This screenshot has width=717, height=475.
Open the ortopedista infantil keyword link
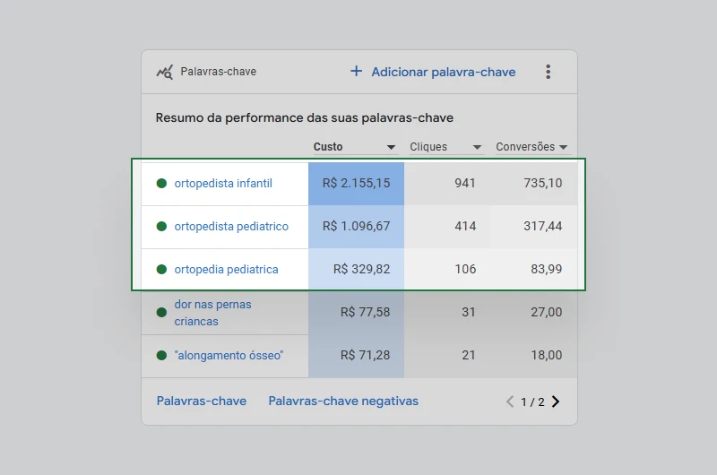click(x=223, y=184)
